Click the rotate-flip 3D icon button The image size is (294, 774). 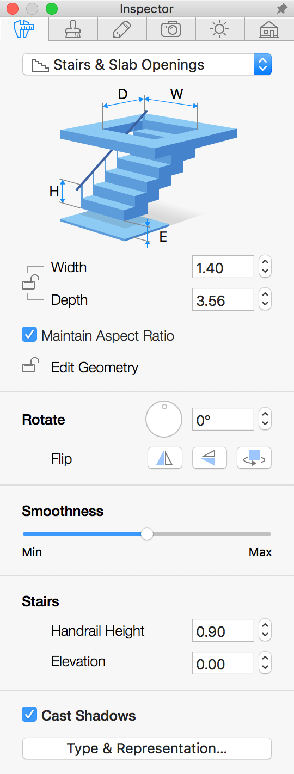click(254, 458)
